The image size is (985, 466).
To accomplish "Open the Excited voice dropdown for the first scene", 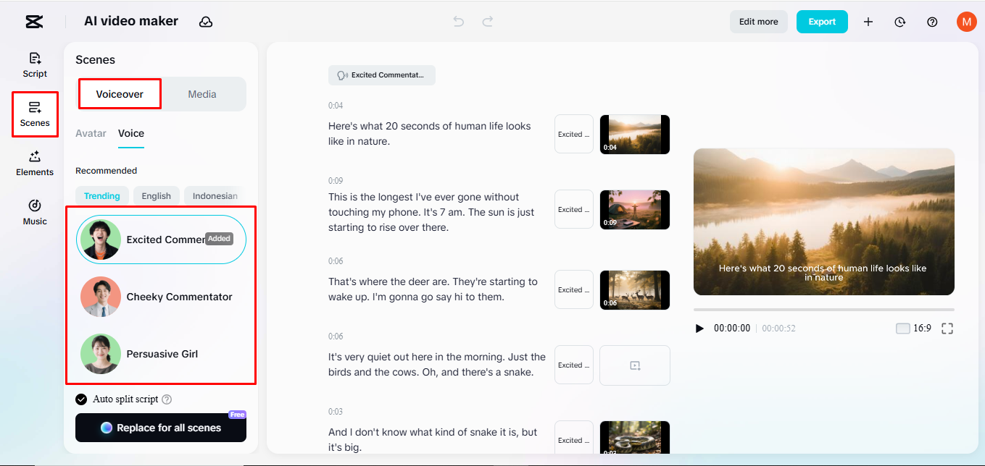I will (x=573, y=134).
